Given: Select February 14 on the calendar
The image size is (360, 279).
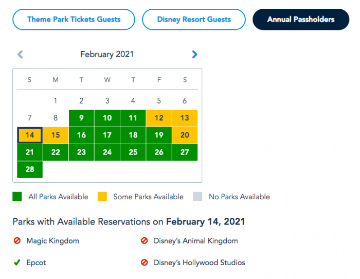Looking at the screenshot, I should pos(30,135).
